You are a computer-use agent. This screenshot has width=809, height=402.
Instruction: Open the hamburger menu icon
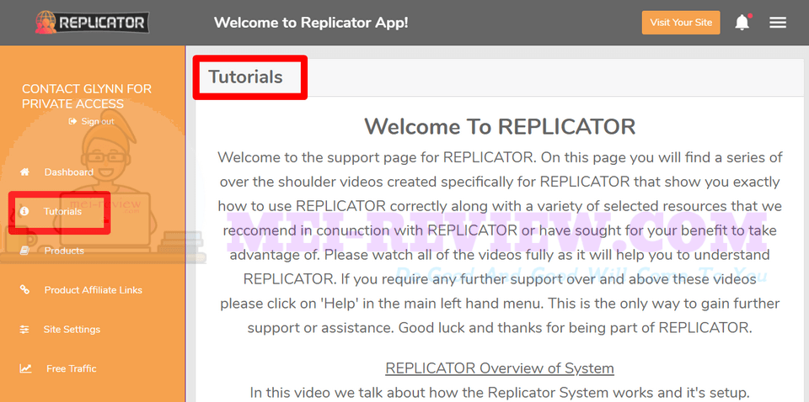click(x=778, y=23)
